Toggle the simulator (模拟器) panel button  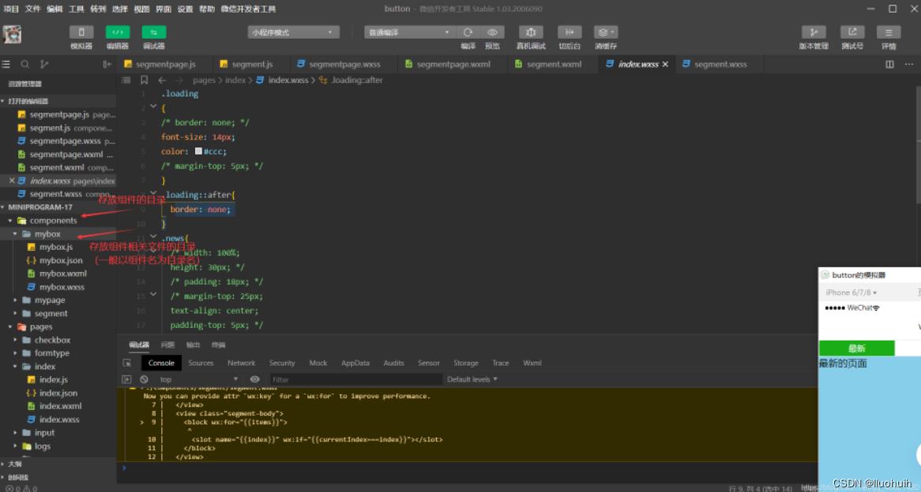(x=81, y=32)
